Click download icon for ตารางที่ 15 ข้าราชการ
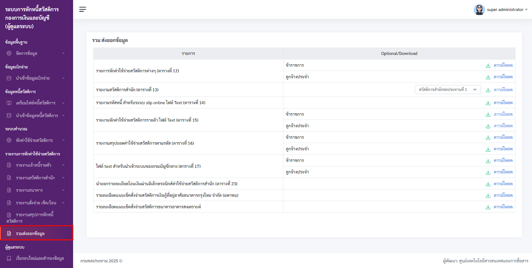Screen dimensions: 532x268 coord(488,115)
